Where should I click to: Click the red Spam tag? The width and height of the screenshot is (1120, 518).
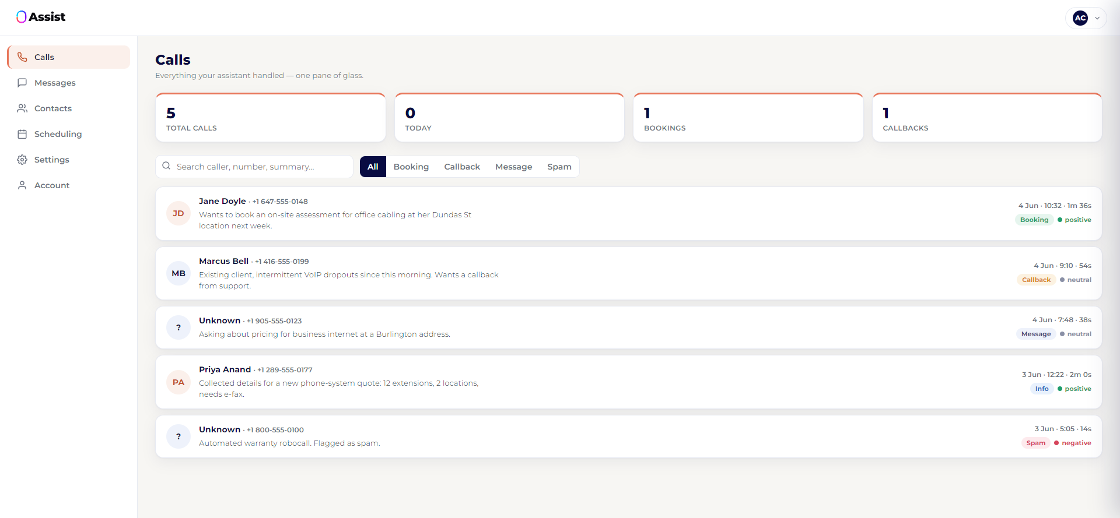1036,443
